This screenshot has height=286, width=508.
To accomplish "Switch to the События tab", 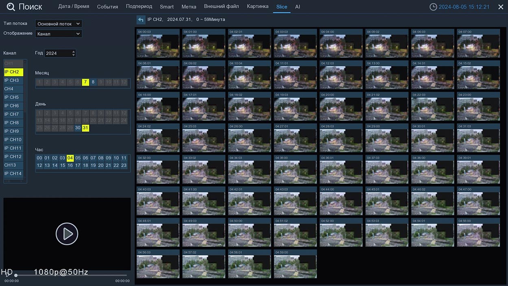I will point(107,7).
